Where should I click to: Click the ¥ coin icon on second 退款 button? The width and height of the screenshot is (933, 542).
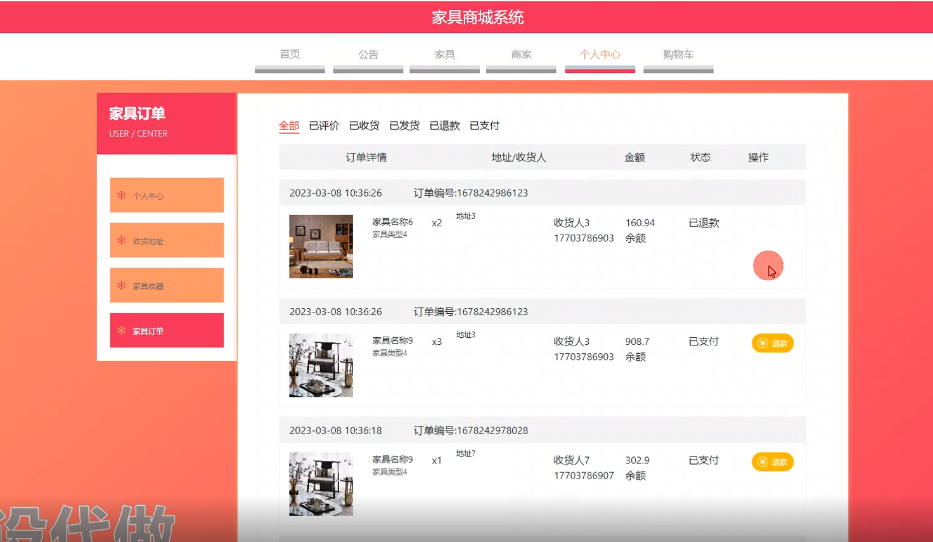[x=762, y=462]
